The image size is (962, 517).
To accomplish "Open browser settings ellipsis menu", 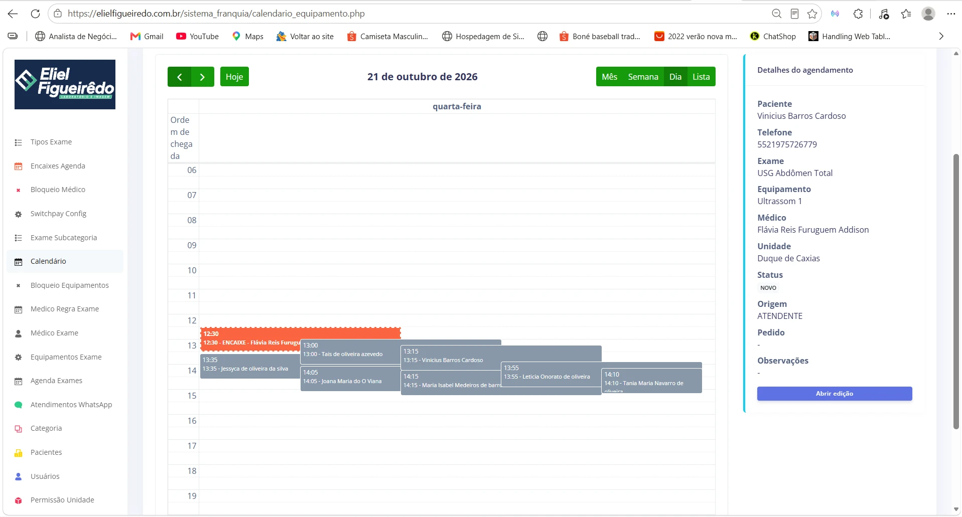I will [x=951, y=14].
